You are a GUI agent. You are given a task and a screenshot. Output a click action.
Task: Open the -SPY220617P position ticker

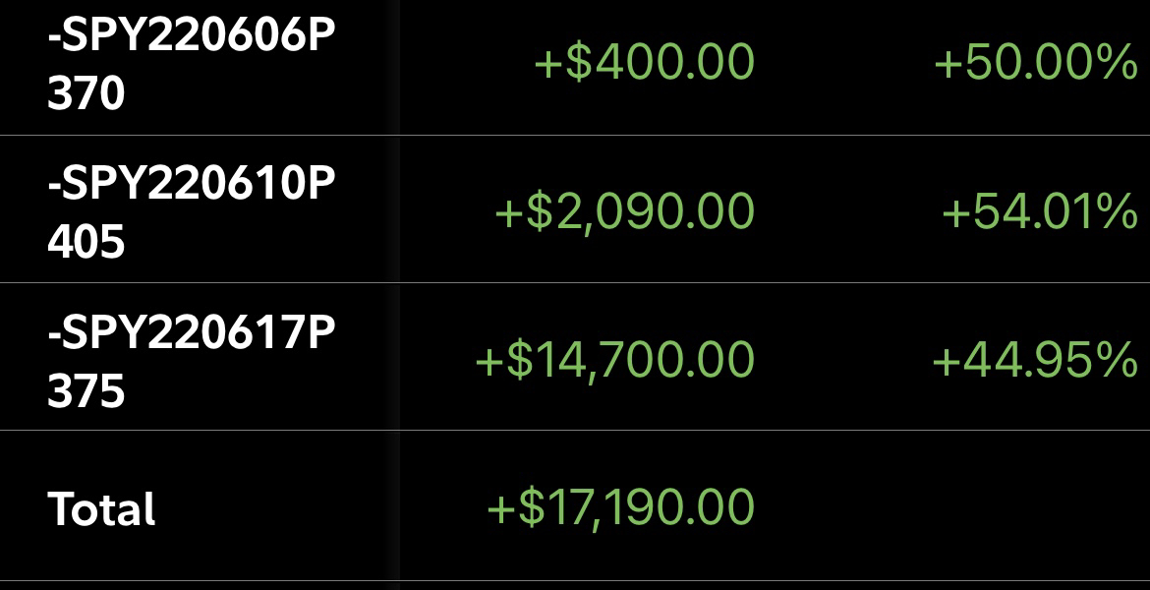coord(192,332)
